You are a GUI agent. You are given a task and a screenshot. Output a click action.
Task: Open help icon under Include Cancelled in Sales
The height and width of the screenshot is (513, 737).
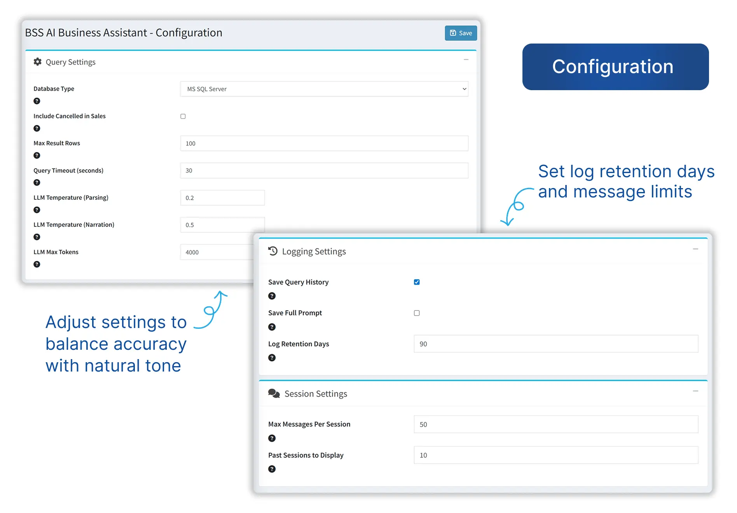click(x=37, y=128)
